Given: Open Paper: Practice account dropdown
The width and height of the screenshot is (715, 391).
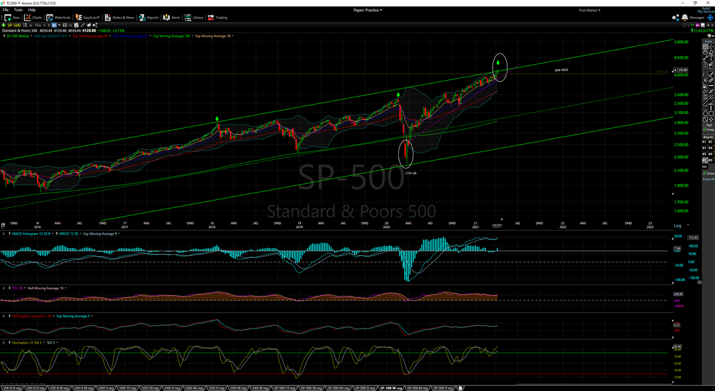Looking at the screenshot, I should pyautogui.click(x=368, y=9).
